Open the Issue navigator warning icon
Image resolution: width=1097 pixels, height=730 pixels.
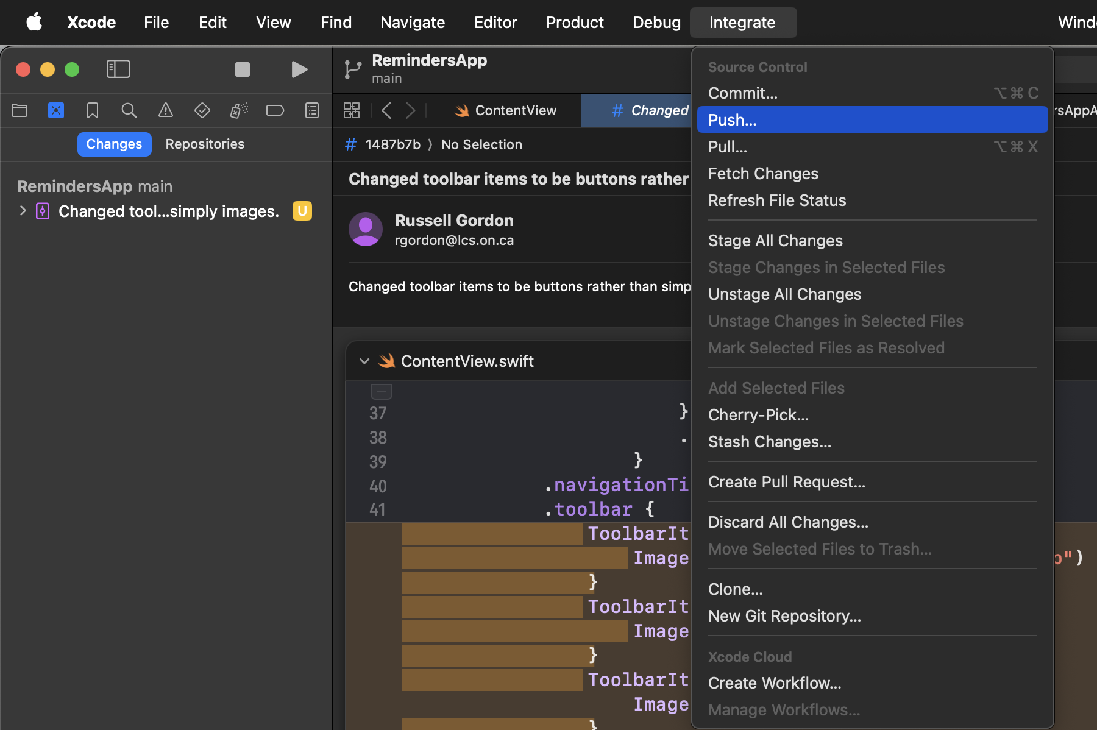(x=165, y=110)
